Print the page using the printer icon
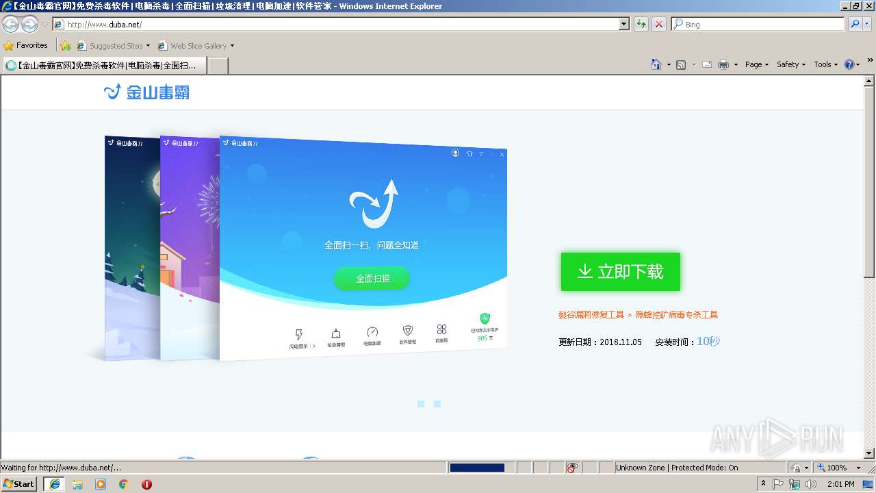Viewport: 876px width, 493px height. [723, 64]
